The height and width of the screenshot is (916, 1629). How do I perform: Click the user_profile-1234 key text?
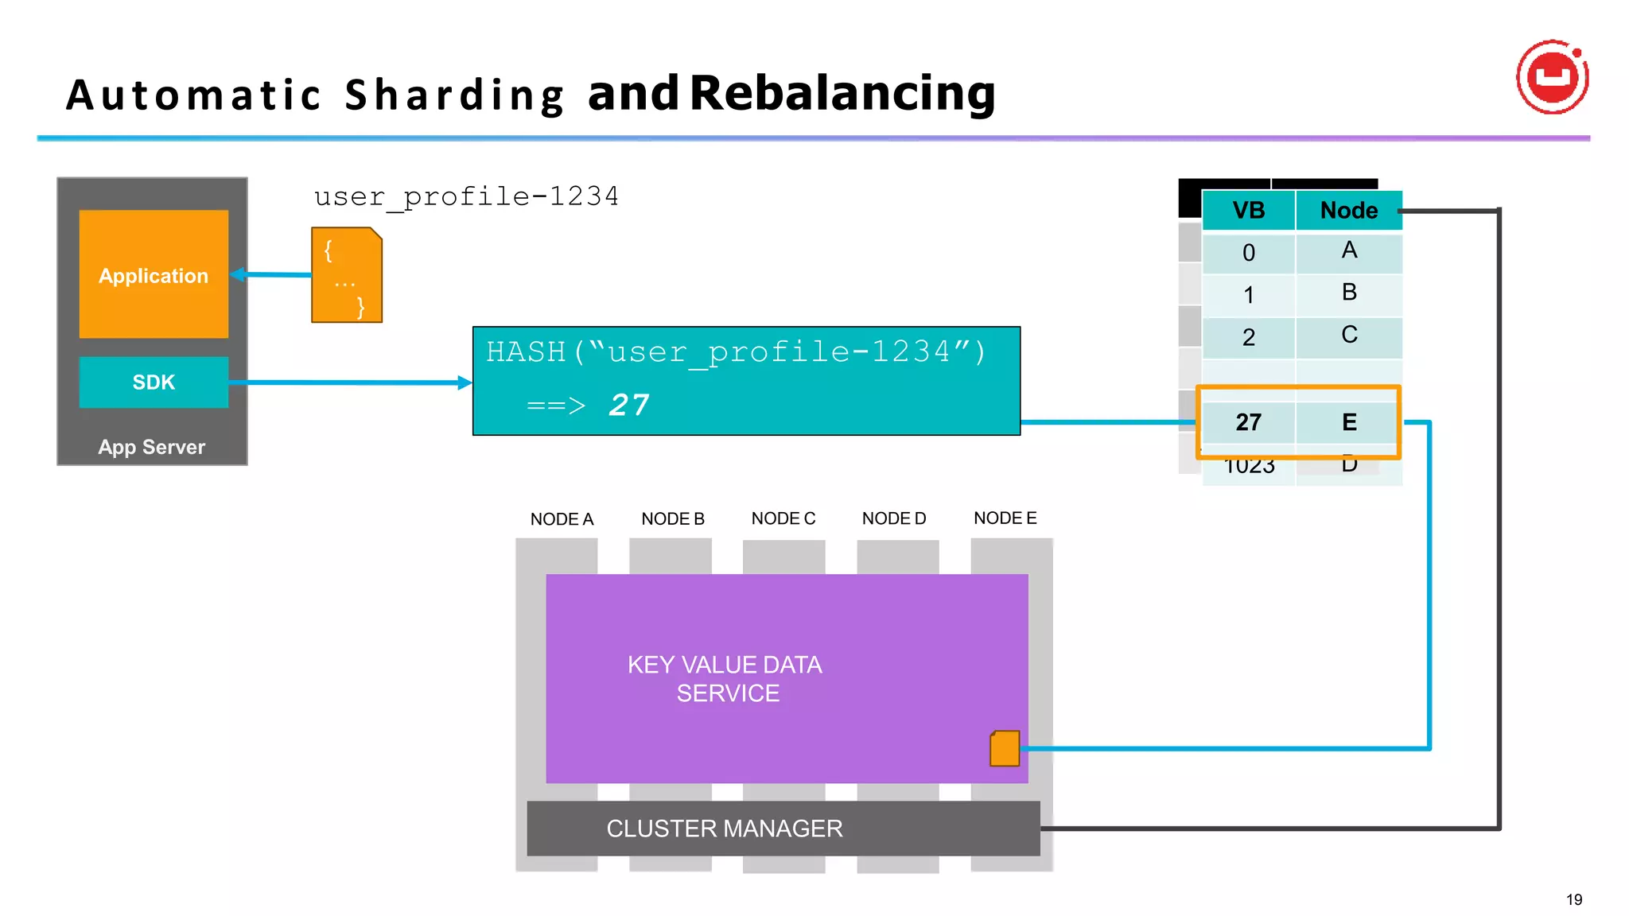466,196
